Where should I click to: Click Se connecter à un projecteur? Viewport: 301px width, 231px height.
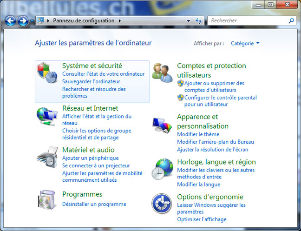pyautogui.click(x=96, y=165)
